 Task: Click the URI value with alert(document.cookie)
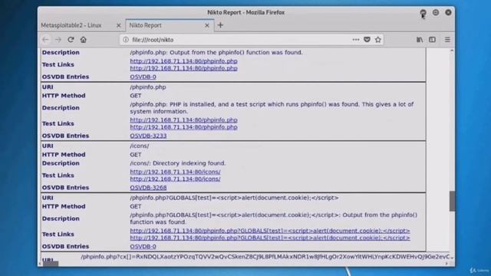pos(234,198)
